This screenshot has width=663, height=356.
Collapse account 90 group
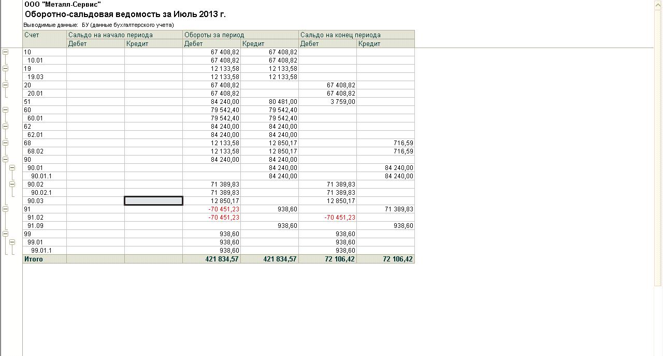pyautogui.click(x=6, y=159)
